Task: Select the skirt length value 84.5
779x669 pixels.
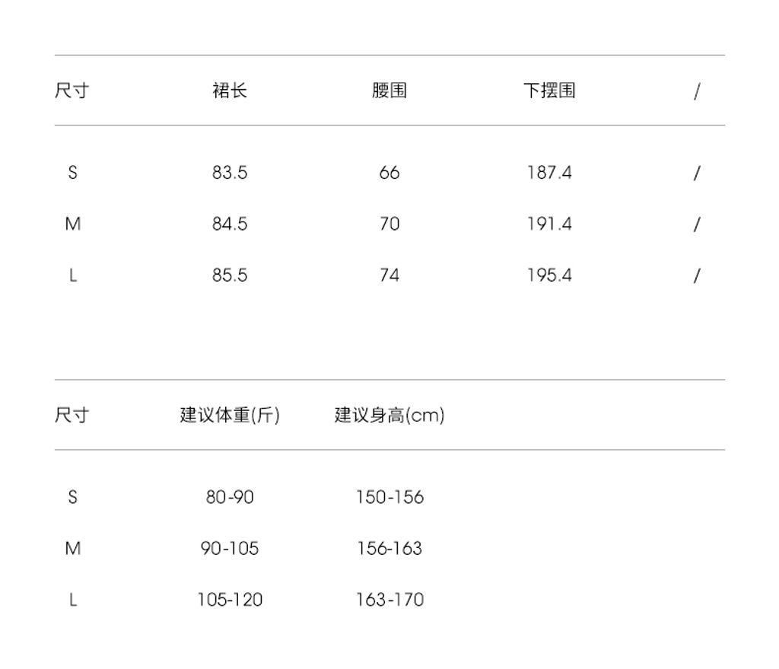Action: pyautogui.click(x=230, y=224)
